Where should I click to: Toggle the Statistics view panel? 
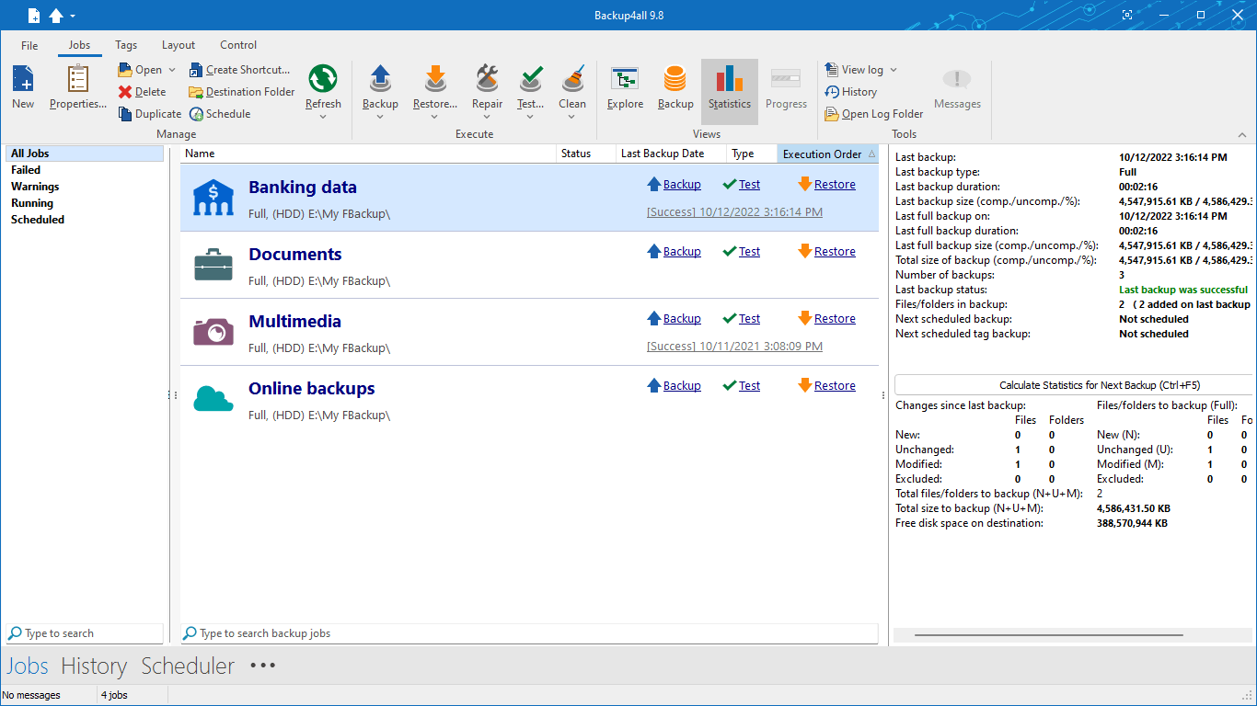730,91
